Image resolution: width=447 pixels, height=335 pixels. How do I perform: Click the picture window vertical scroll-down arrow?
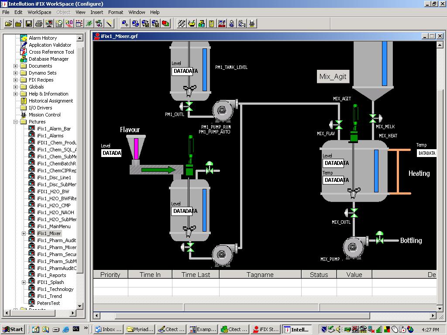pyautogui.click(x=440, y=308)
